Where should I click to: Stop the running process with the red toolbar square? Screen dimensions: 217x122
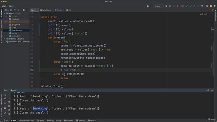[178, 6]
